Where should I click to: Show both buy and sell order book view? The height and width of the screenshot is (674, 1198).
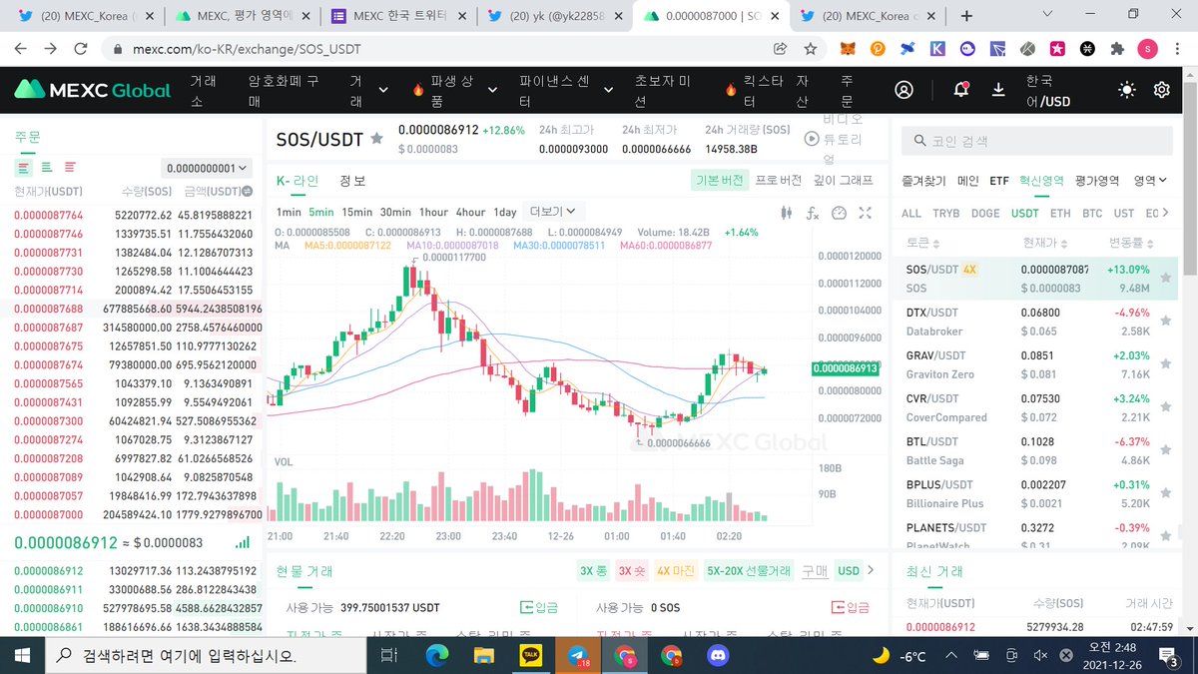coord(22,167)
